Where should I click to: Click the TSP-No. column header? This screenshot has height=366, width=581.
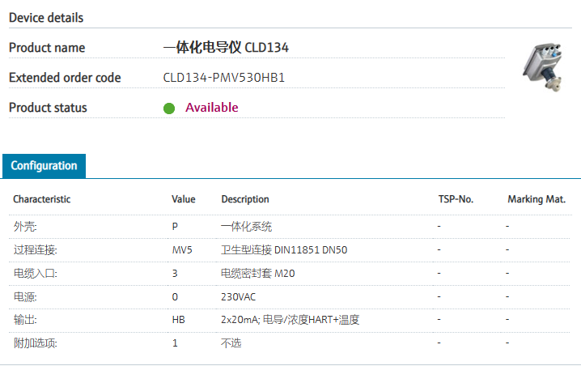pyautogui.click(x=455, y=199)
